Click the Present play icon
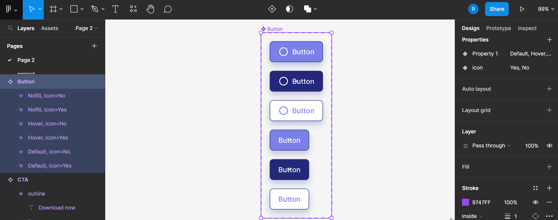This screenshot has width=558, height=220. point(522,9)
